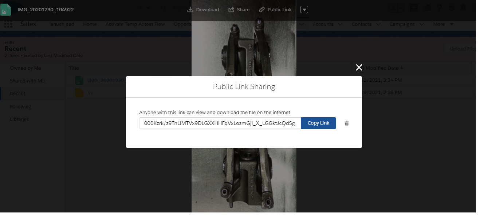Screen dimensions: 480x215
Task: Click the image file type icon in header
Action: [6, 9]
